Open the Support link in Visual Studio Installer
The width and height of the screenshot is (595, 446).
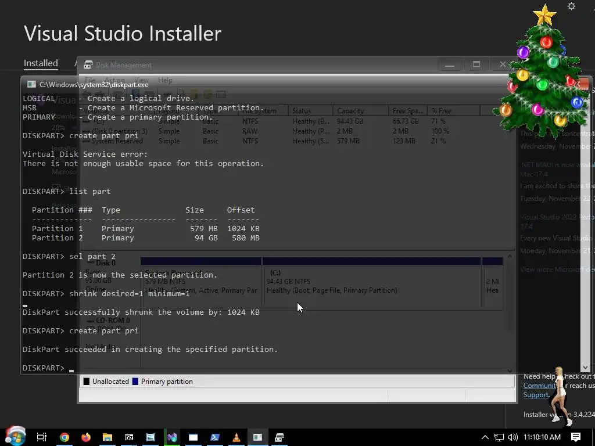point(536,395)
